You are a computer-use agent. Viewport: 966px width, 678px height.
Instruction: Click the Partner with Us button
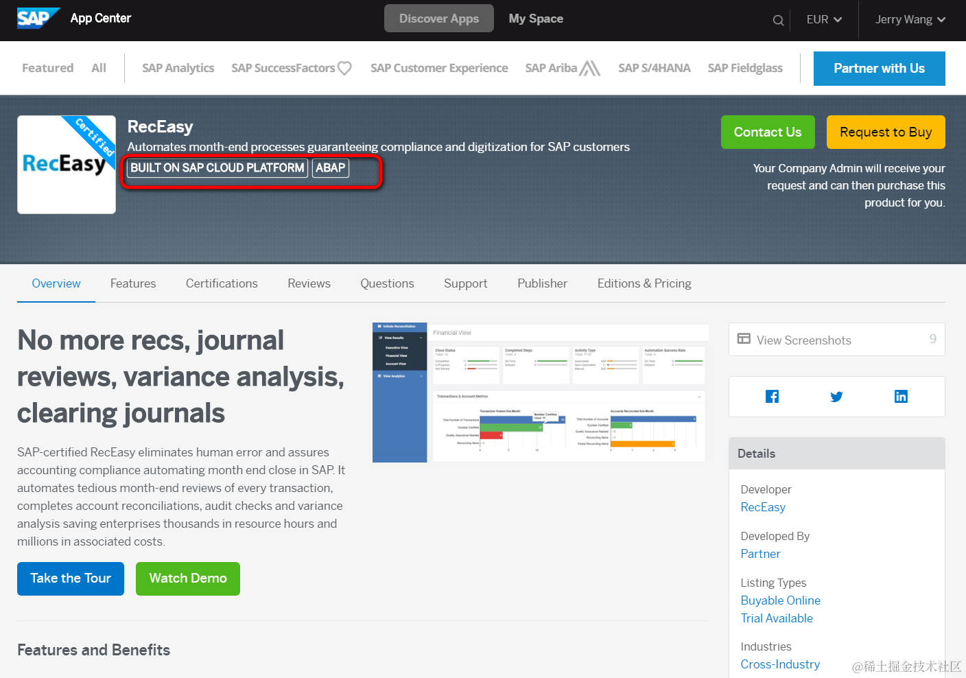pyautogui.click(x=880, y=69)
